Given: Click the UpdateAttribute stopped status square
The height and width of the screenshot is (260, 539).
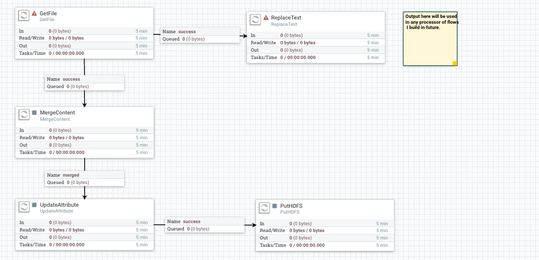Looking at the screenshot, I should tap(34, 205).
